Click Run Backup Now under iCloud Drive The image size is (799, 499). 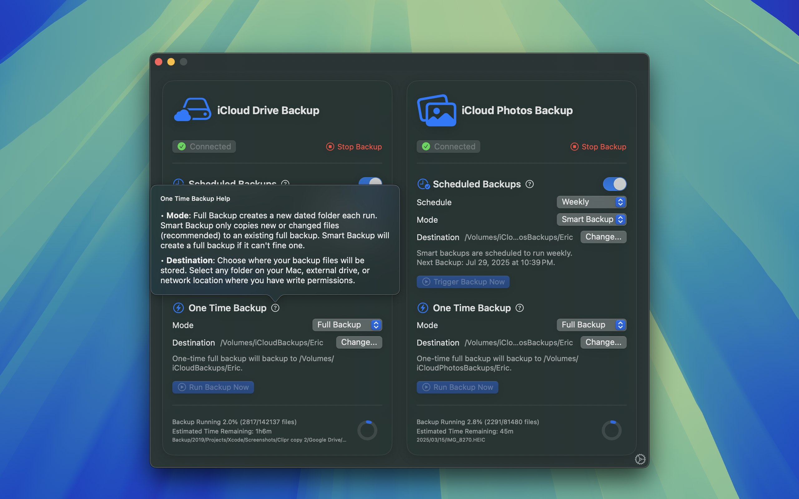pos(213,387)
